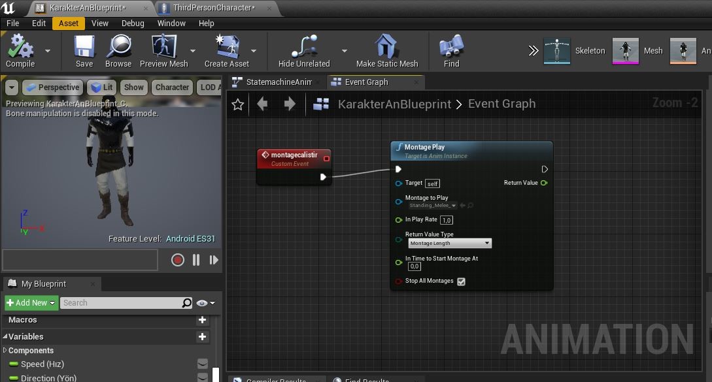Image resolution: width=712 pixels, height=382 pixels.
Task: Open Create Asset dropdown arrow
Action: click(254, 51)
